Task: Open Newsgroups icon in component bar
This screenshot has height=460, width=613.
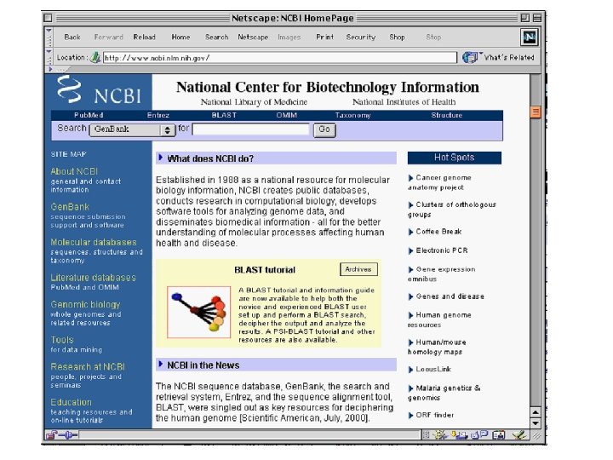Action: pyautogui.click(x=479, y=434)
